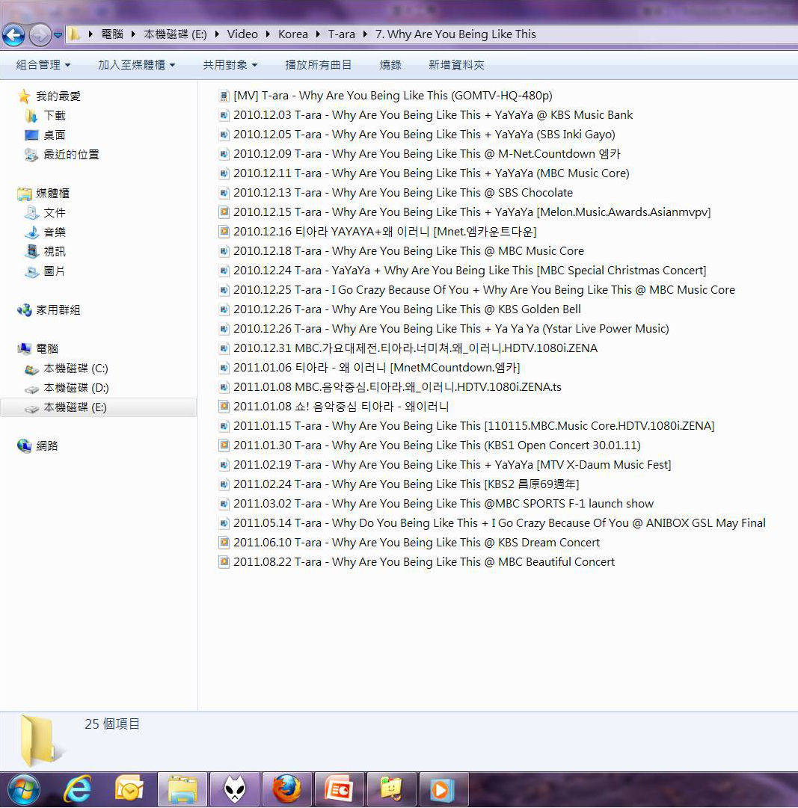This screenshot has width=798, height=808.
Task: Click the 新增資料夾 button
Action: click(456, 65)
